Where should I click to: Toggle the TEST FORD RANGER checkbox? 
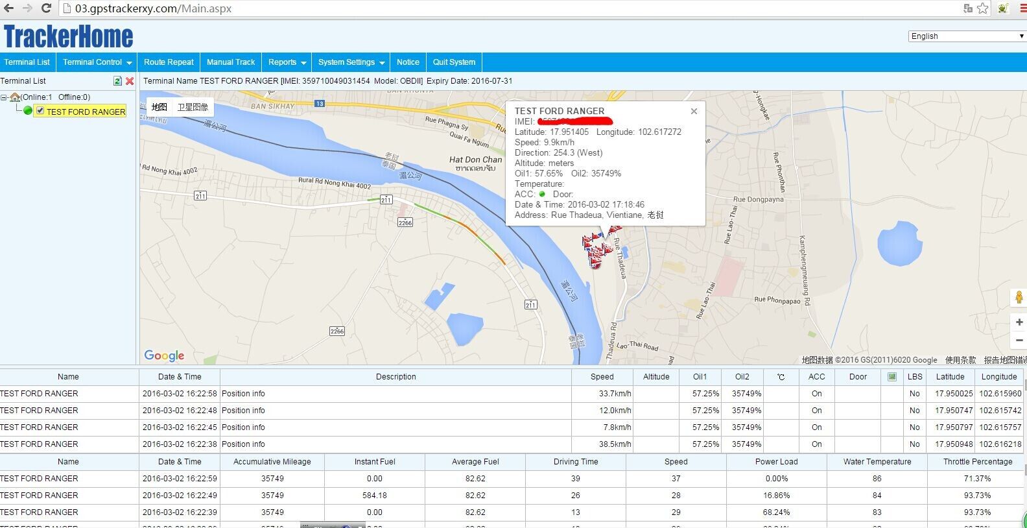coord(40,110)
